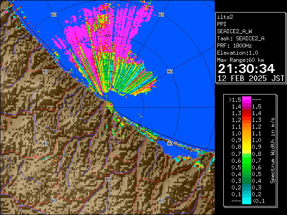Click the 40 range label inside the magenta echo
The image size is (287, 215).
(108, 35)
